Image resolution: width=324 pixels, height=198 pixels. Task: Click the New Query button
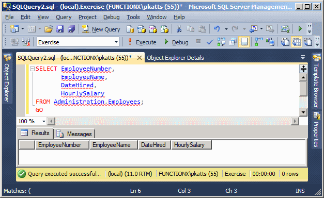click(101, 29)
